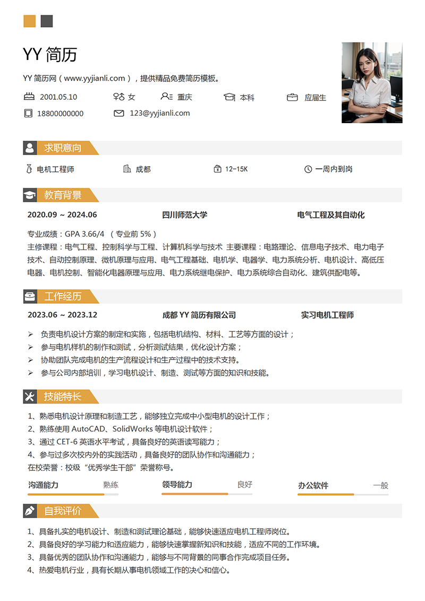
Task: Click the profile photo
Action: pos(372,82)
